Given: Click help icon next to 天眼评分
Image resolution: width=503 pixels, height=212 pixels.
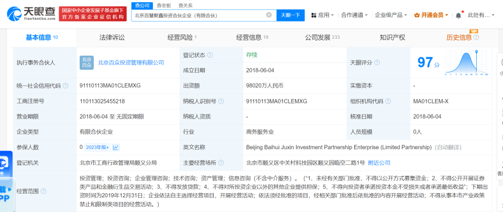Looking at the screenshot, I should coord(377,62).
